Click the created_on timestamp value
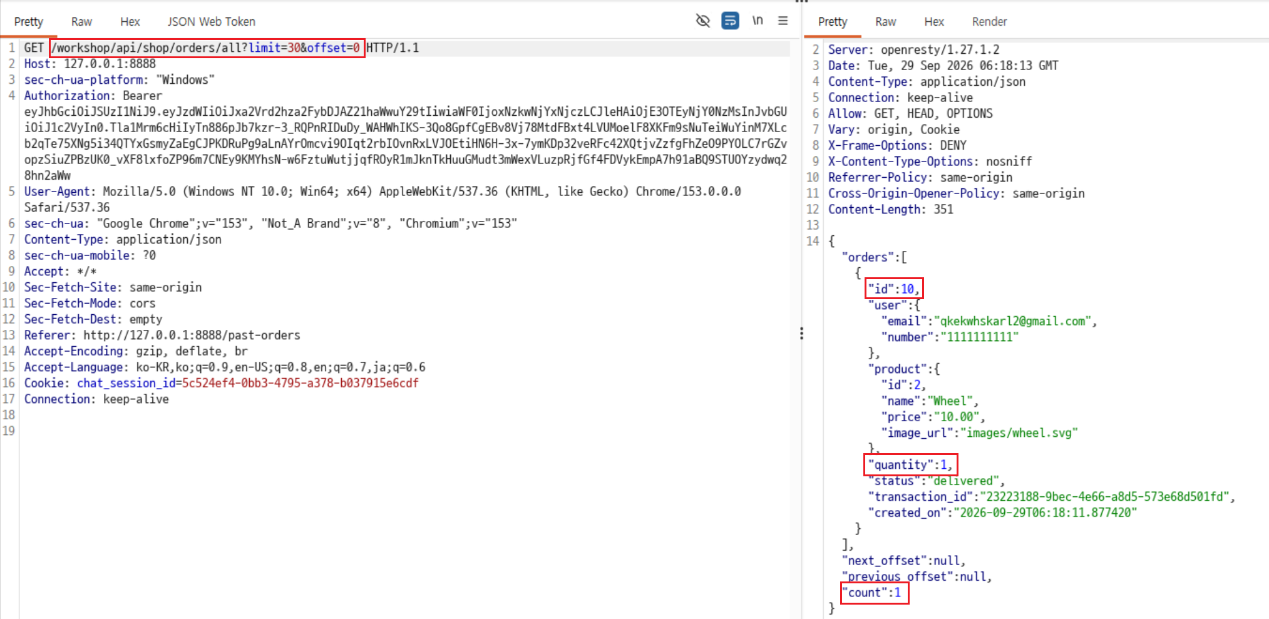 (x=1045, y=513)
